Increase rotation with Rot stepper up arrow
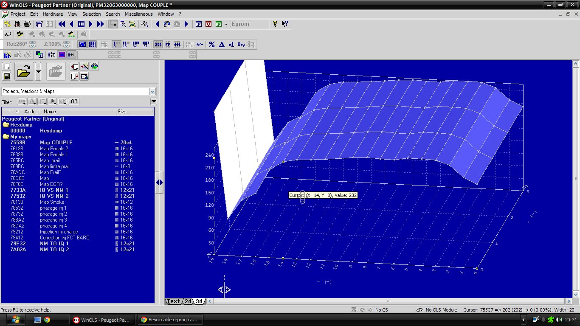The width and height of the screenshot is (580, 326). click(x=33, y=42)
